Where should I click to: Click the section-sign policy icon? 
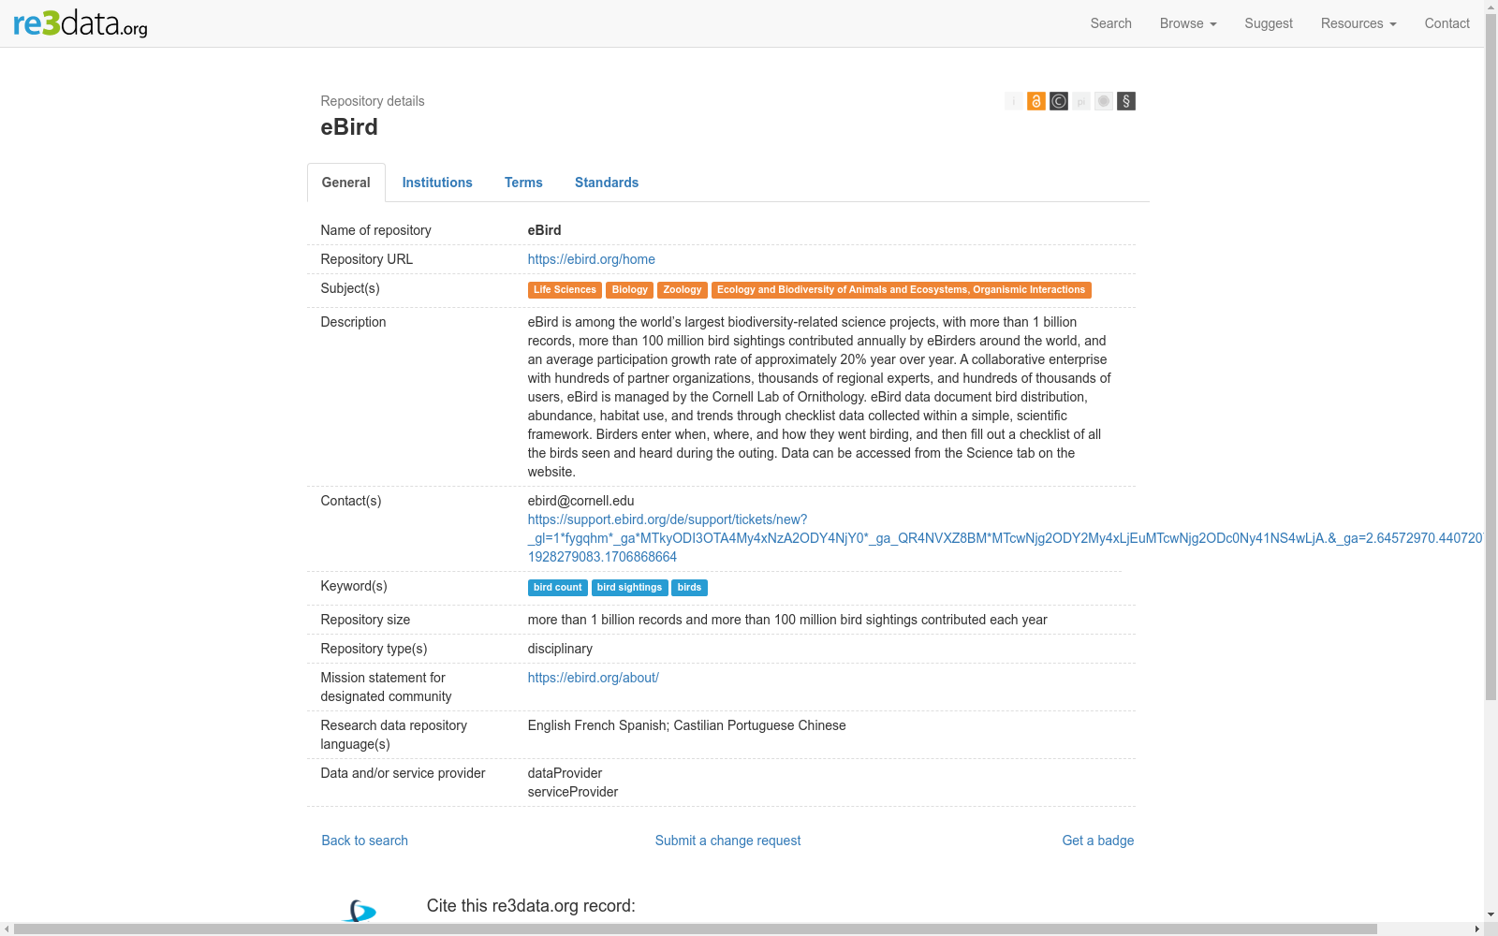click(x=1126, y=101)
